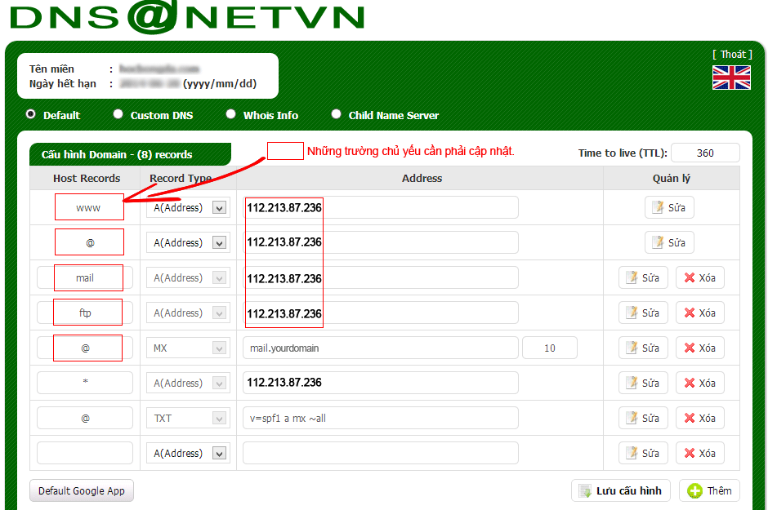777x510 pixels.
Task: Click the address field of the first @ row
Action: point(381,242)
